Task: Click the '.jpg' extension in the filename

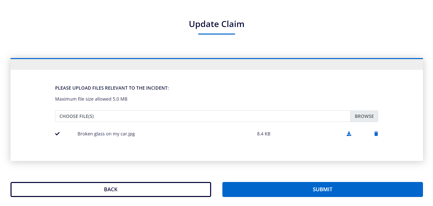Action: (131, 134)
